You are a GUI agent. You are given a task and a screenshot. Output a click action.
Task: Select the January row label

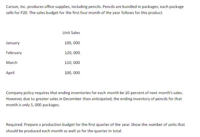13,43
